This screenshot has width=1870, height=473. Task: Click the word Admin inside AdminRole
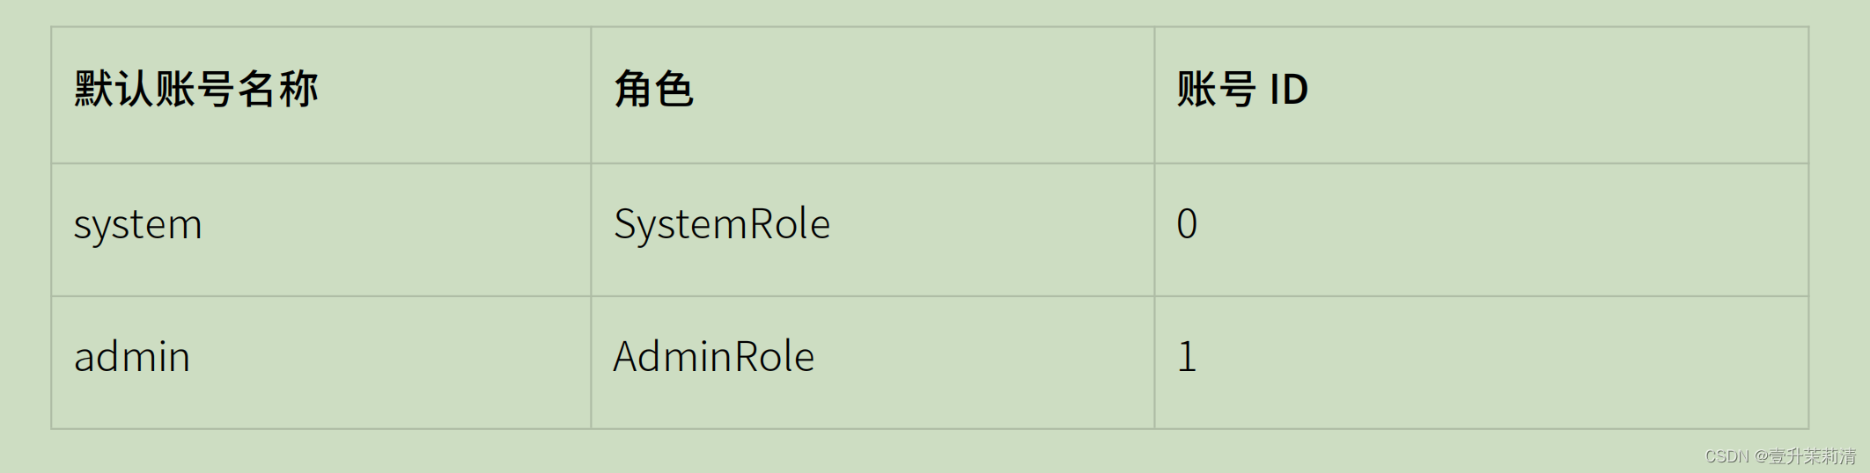673,357
